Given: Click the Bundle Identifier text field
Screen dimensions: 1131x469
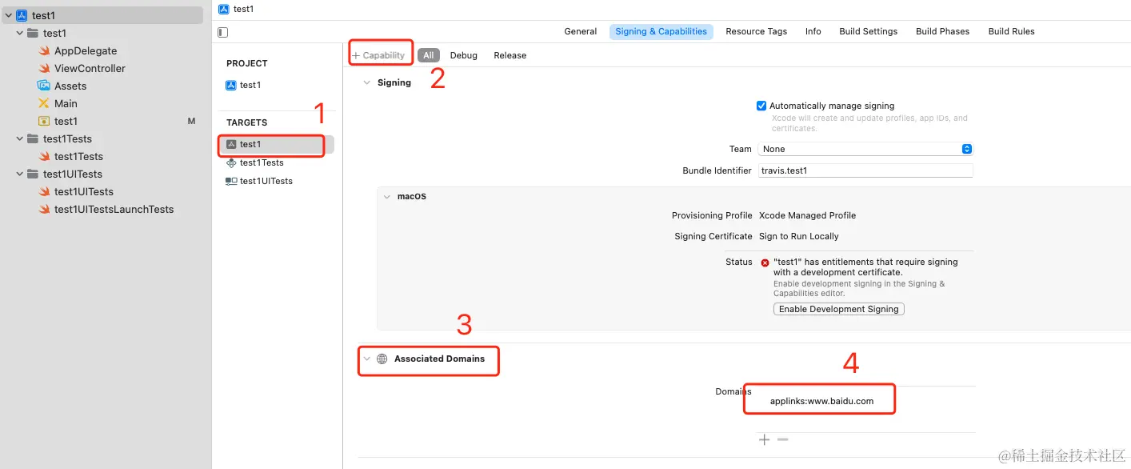Looking at the screenshot, I should 865,170.
